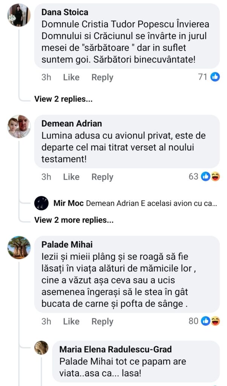The image size is (227, 386).
Task: Reply to Palade Mihai's comment
Action: coord(102,322)
